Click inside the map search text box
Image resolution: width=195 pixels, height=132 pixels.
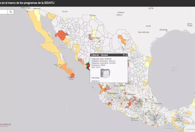pos(4,12)
